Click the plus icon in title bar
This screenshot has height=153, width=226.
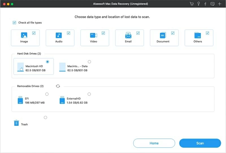pyautogui.click(x=220, y=4)
